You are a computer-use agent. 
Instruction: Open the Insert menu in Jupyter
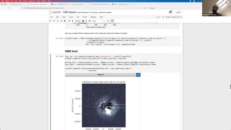tap(71, 17)
